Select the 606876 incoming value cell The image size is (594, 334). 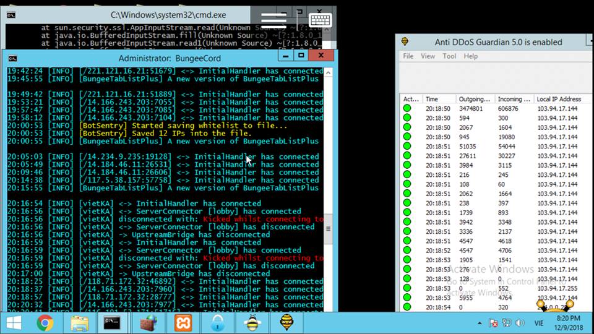point(508,108)
